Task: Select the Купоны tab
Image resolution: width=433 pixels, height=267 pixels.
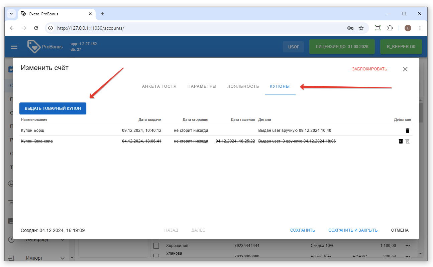Action: coord(280,86)
